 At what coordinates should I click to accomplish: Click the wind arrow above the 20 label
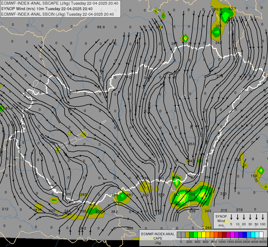pos(244,217)
